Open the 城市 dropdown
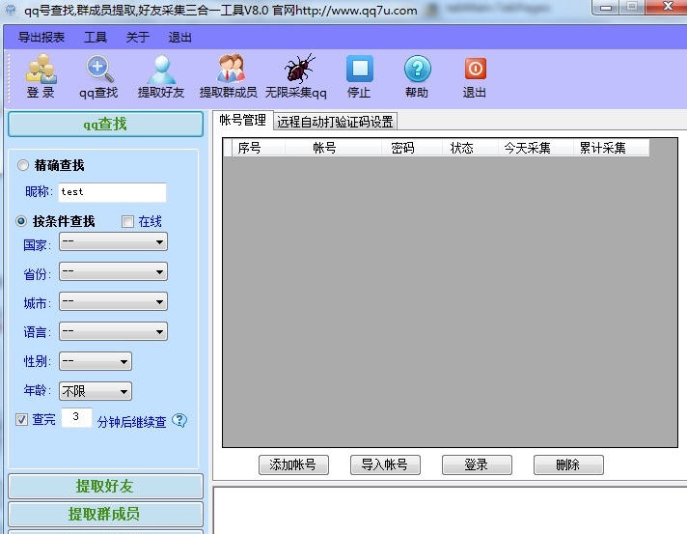The image size is (687, 534). (113, 301)
